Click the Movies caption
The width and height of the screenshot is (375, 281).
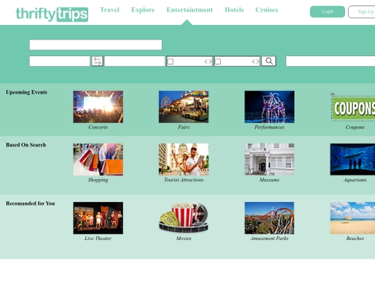183,238
